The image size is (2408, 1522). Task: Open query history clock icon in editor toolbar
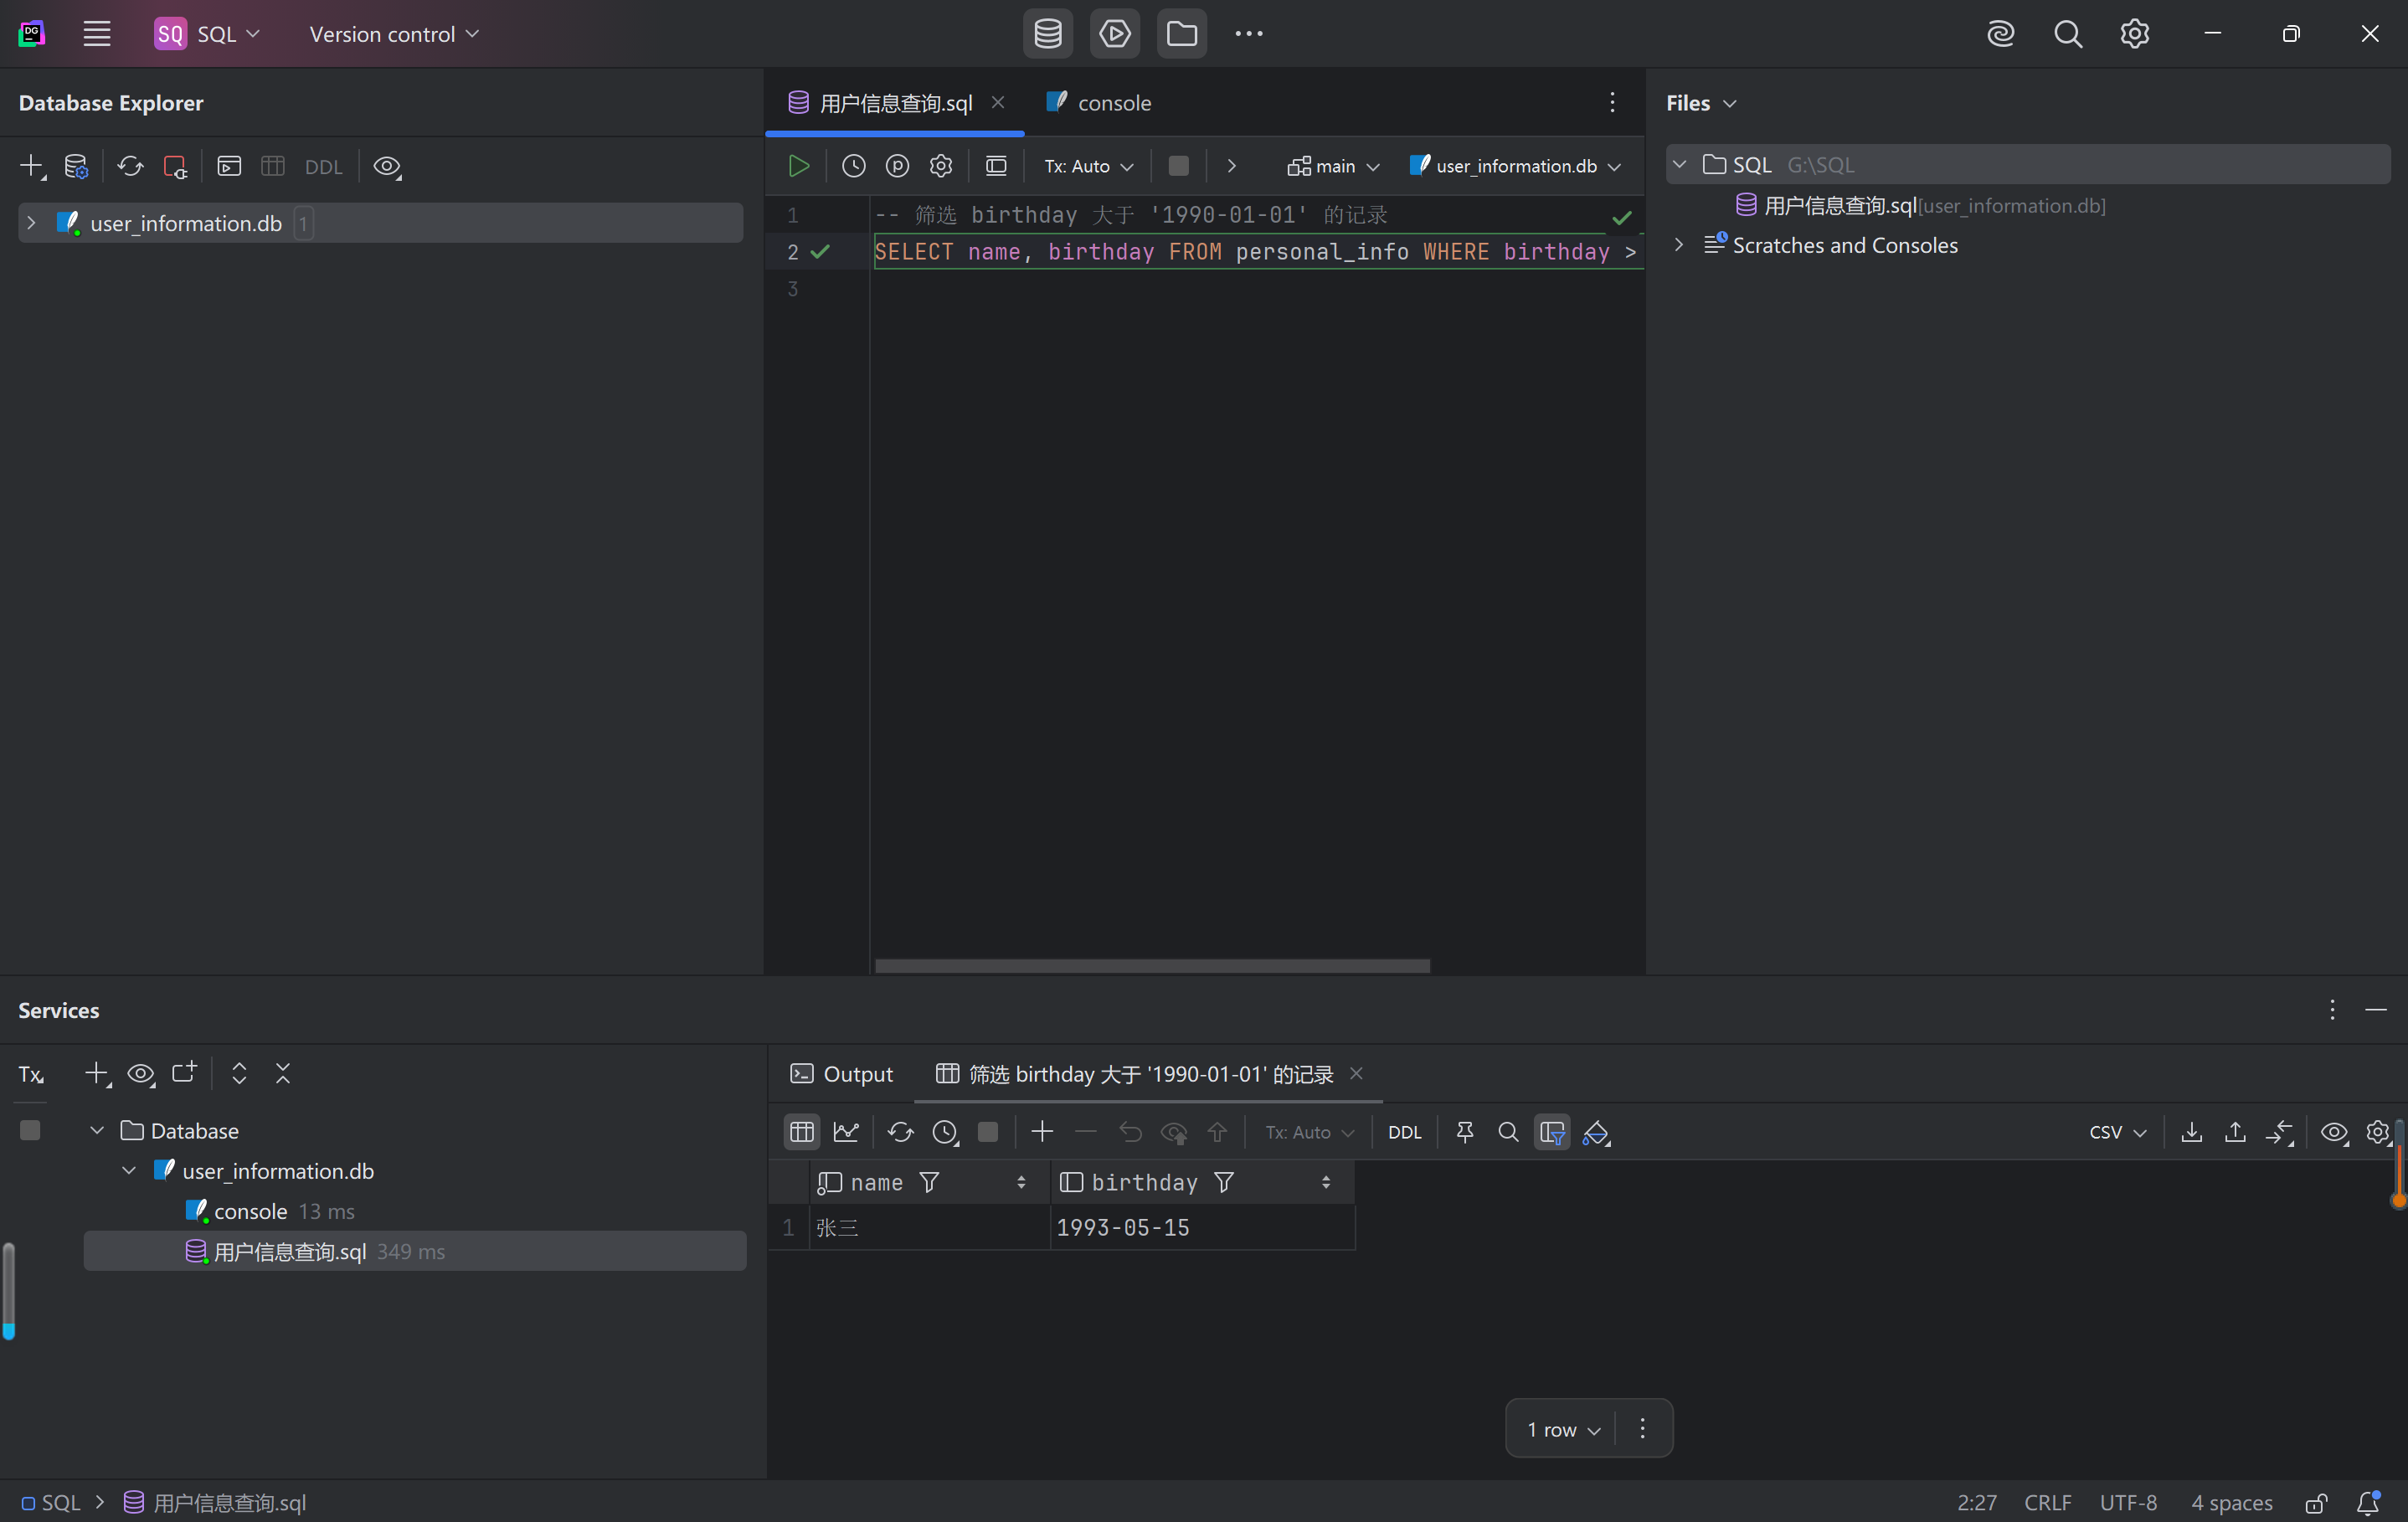(853, 166)
